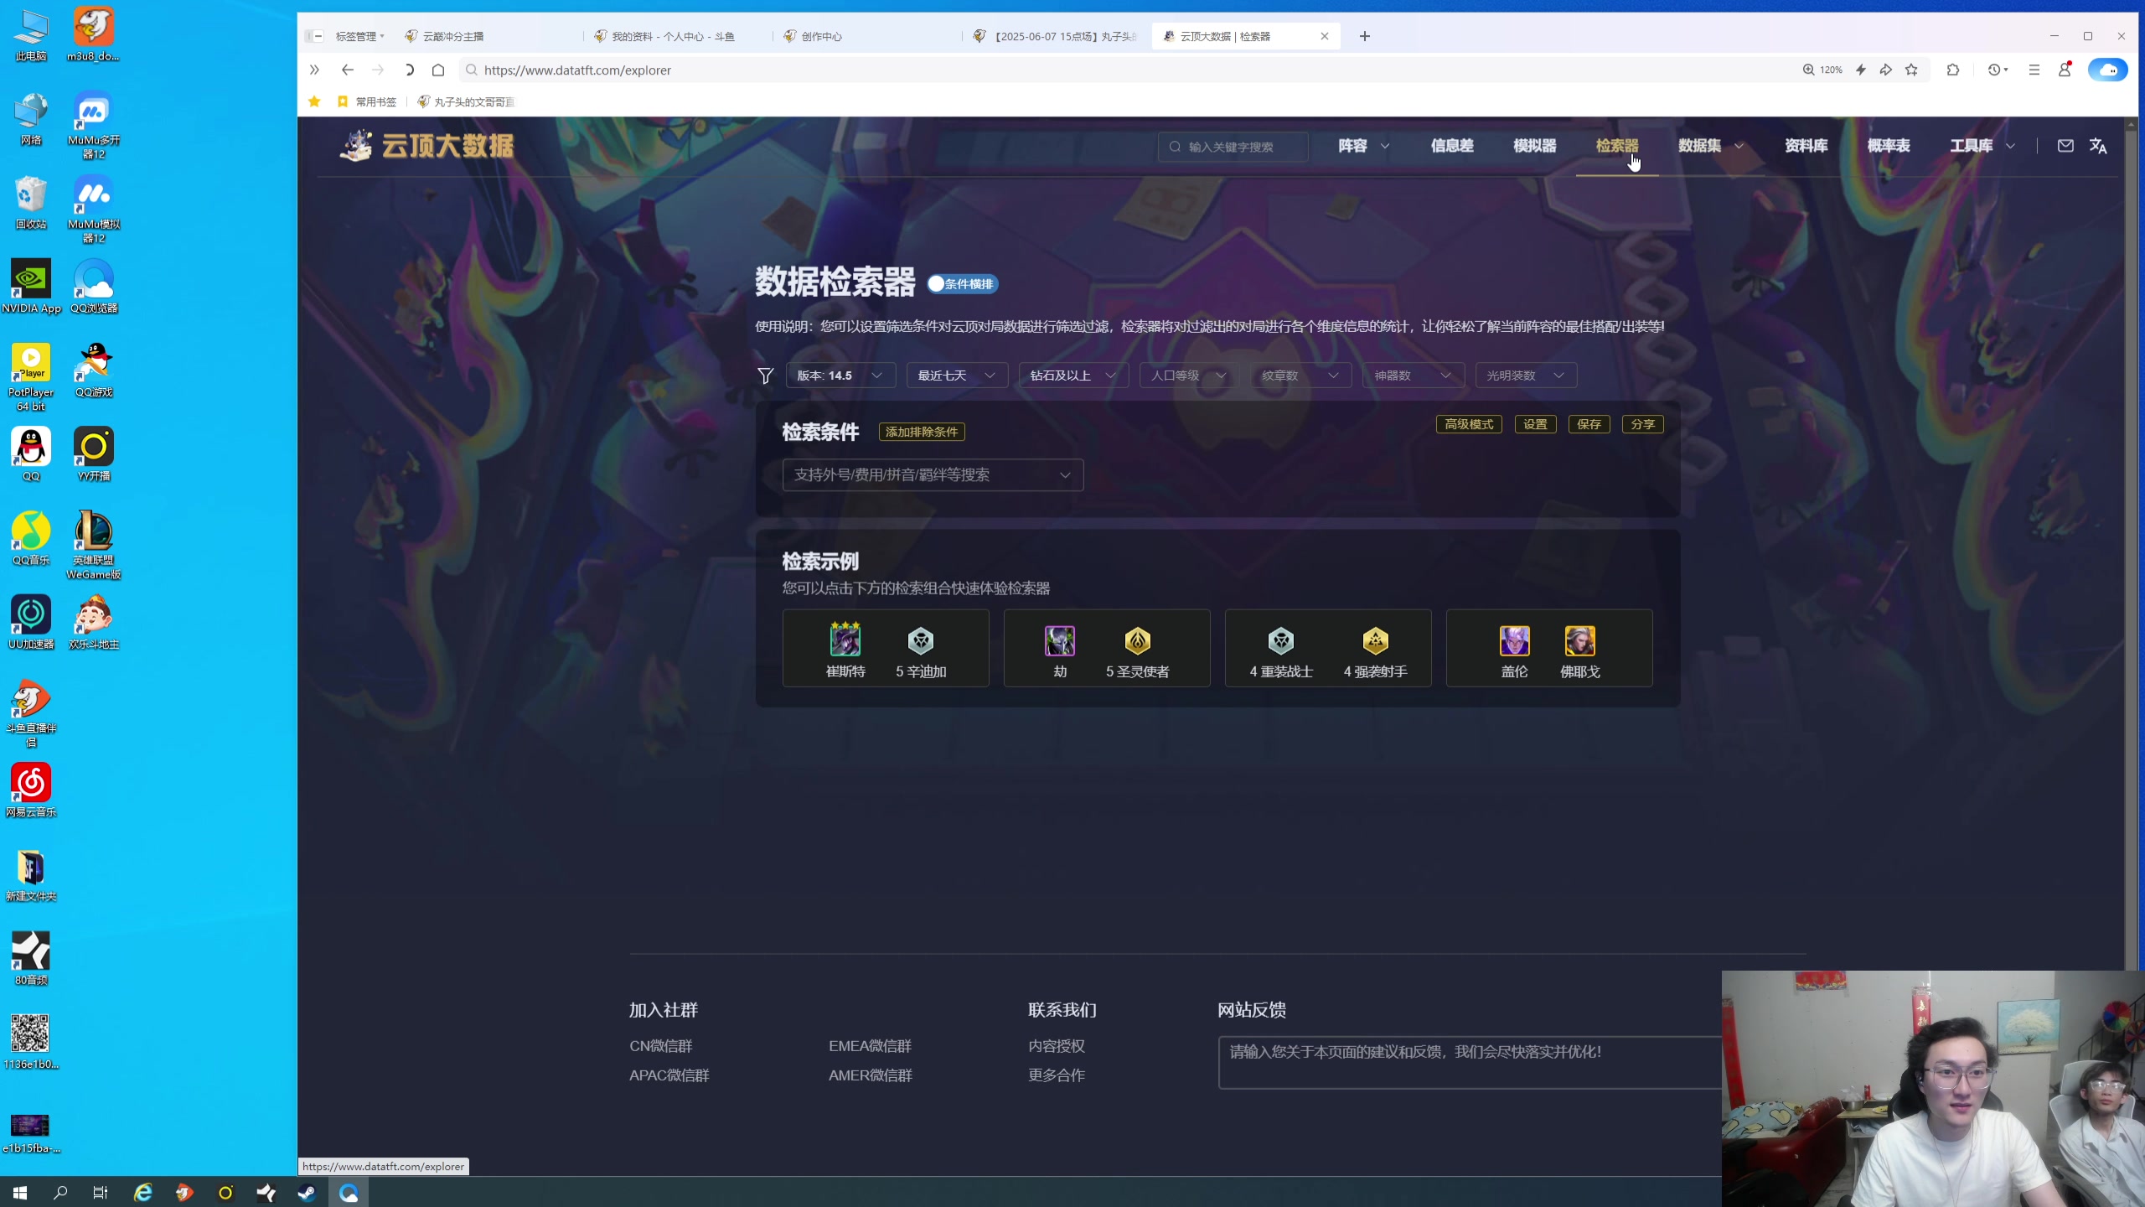Select the 劫 champion example icon

tap(1060, 641)
